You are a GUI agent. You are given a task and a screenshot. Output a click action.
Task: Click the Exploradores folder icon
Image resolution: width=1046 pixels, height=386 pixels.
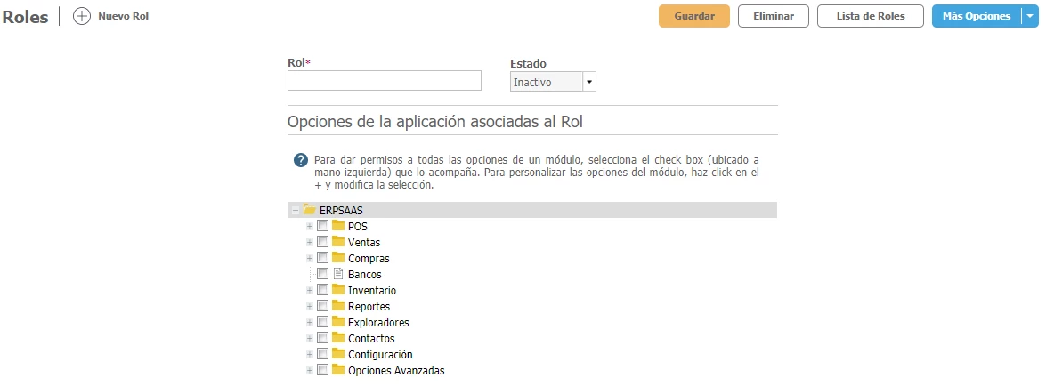[x=338, y=323]
